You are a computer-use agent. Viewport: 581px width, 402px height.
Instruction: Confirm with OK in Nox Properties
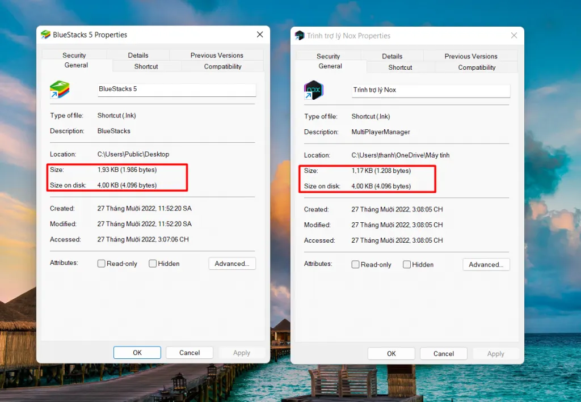tap(391, 353)
